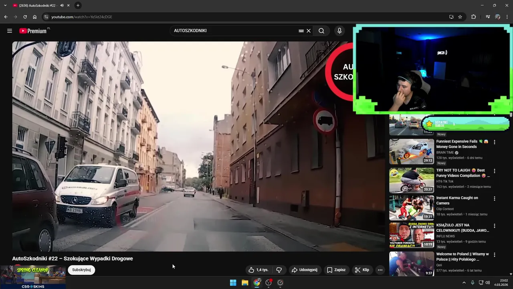Viewport: 513px width, 289px height.
Task: Open KSIĄŻULO JEST NA CELOWNIKU thumbnail
Action: point(412,235)
